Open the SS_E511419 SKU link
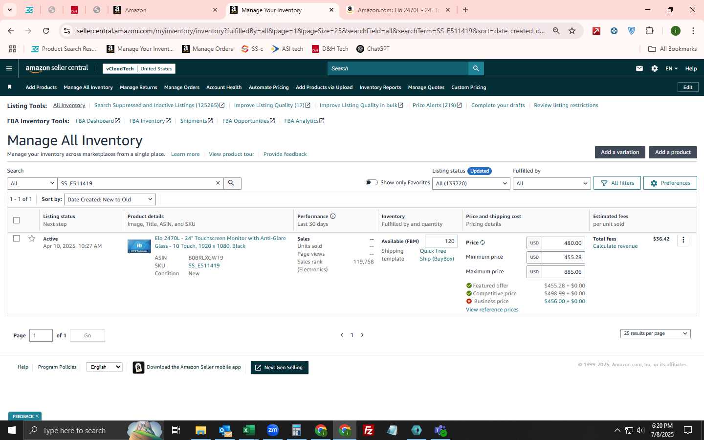This screenshot has width=704, height=440. tap(204, 265)
